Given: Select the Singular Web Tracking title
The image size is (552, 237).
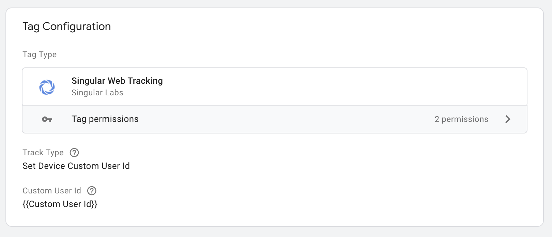Looking at the screenshot, I should point(117,81).
